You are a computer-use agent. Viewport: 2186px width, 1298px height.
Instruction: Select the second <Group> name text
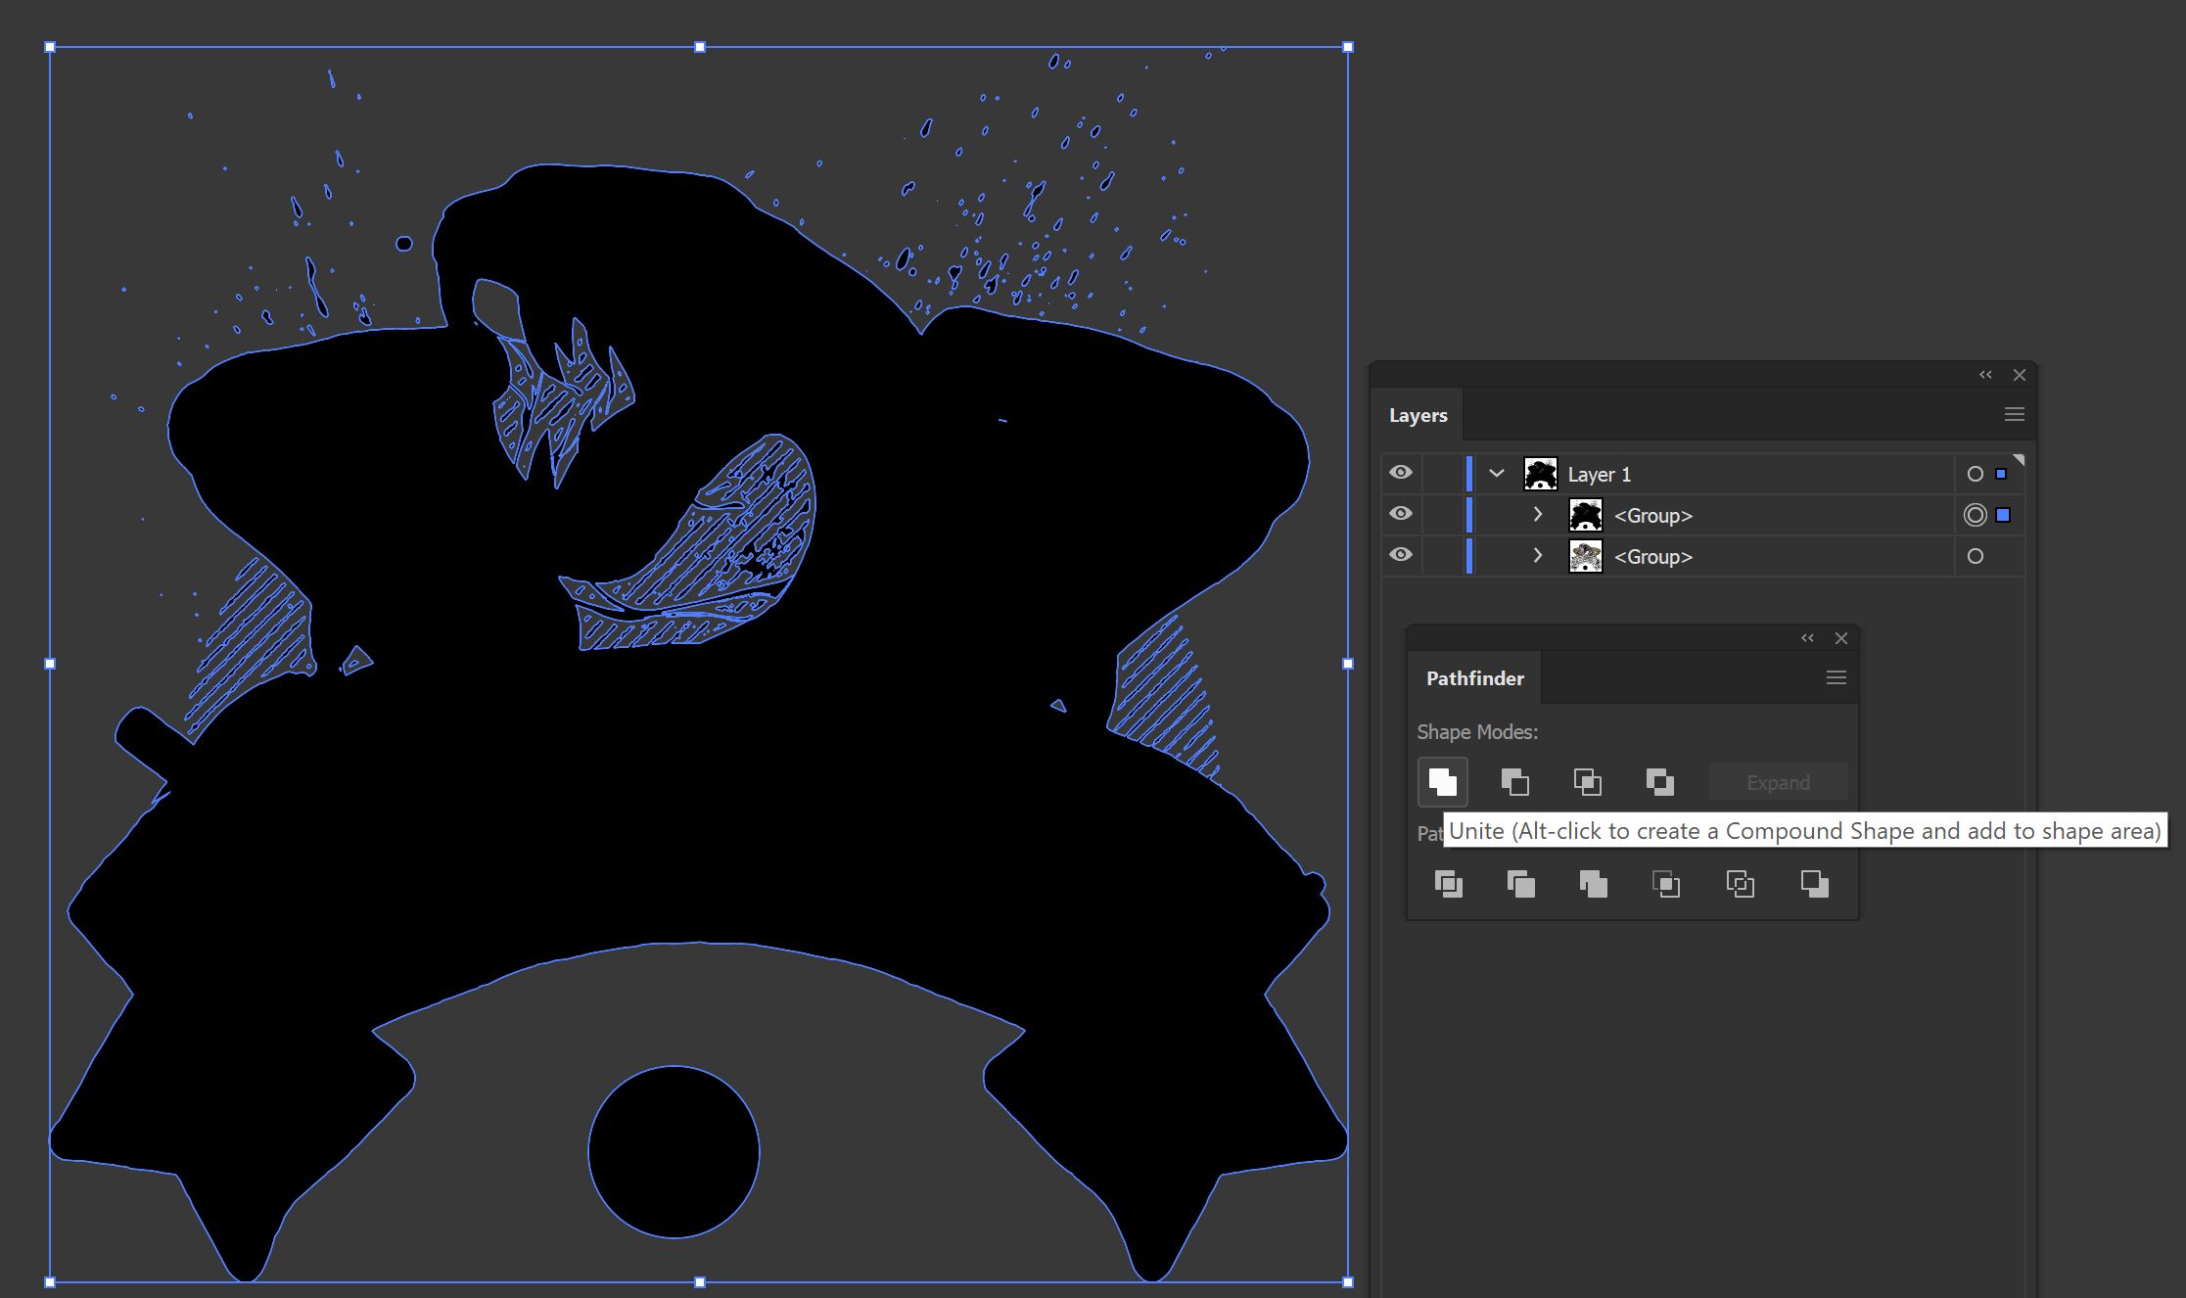tap(1652, 556)
